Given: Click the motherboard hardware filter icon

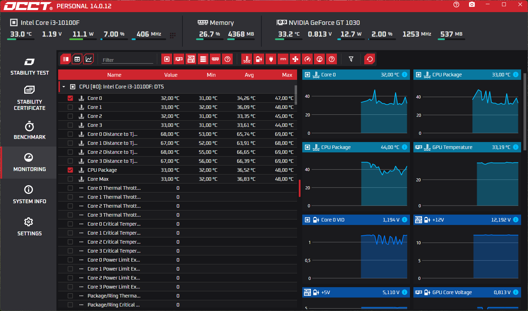Looking at the screenshot, I should coord(191,59).
